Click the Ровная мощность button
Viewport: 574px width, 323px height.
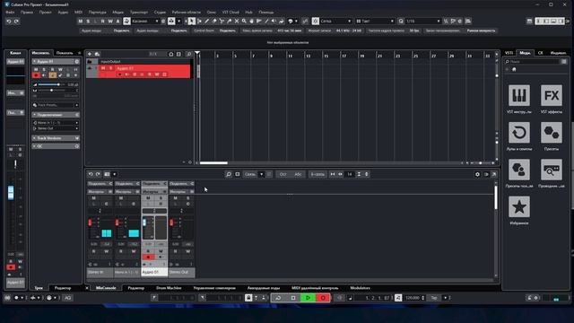(481, 31)
